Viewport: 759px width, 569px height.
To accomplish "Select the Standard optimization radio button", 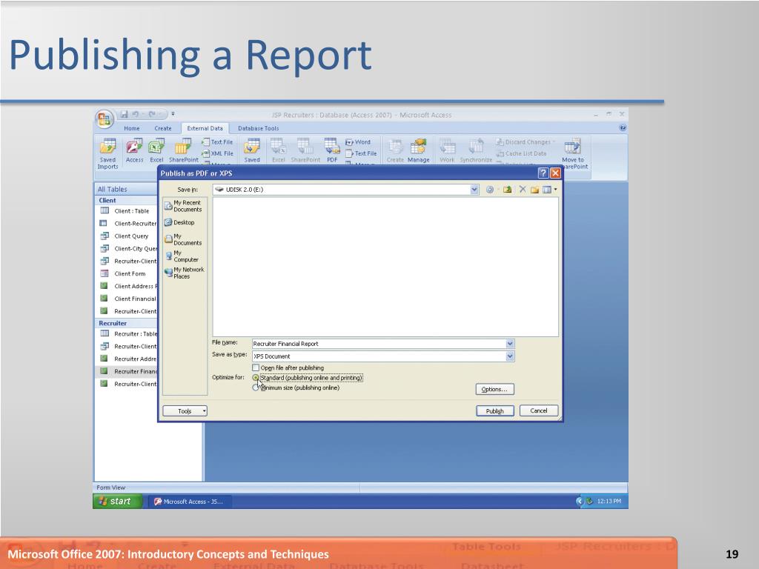I will click(256, 378).
